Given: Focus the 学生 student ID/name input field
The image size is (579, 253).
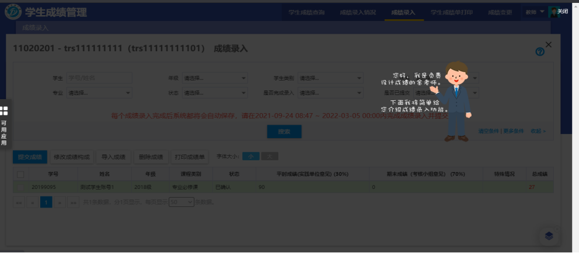Looking at the screenshot, I should click(x=99, y=78).
